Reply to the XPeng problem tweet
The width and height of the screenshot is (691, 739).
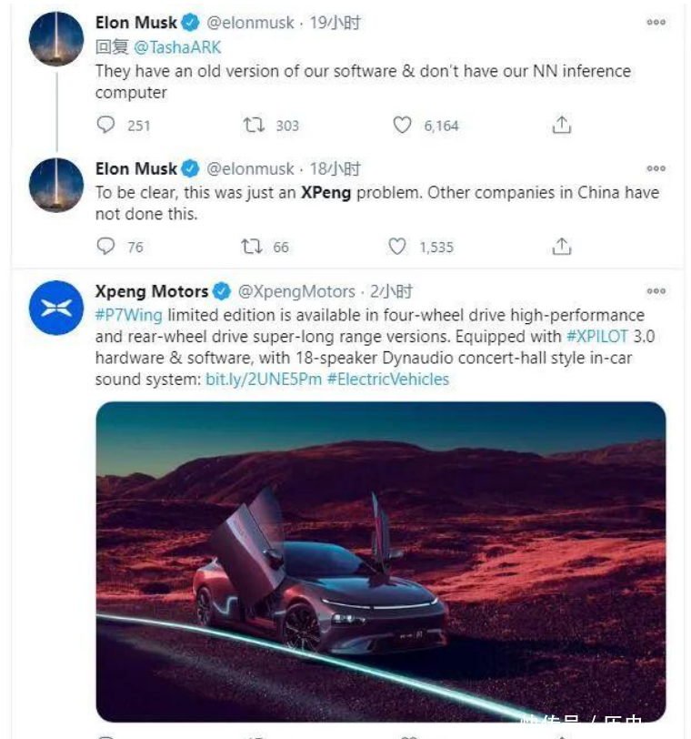[106, 247]
